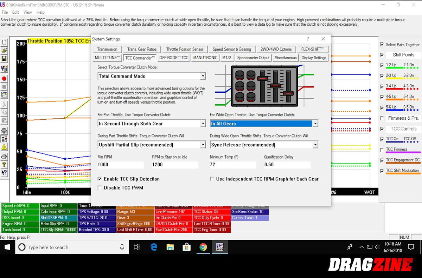Click the yellow warning triangle icon
The height and width of the screenshot is (278, 422).
[x=4, y=147]
